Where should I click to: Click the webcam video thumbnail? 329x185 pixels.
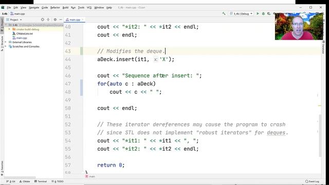tap(299, 26)
